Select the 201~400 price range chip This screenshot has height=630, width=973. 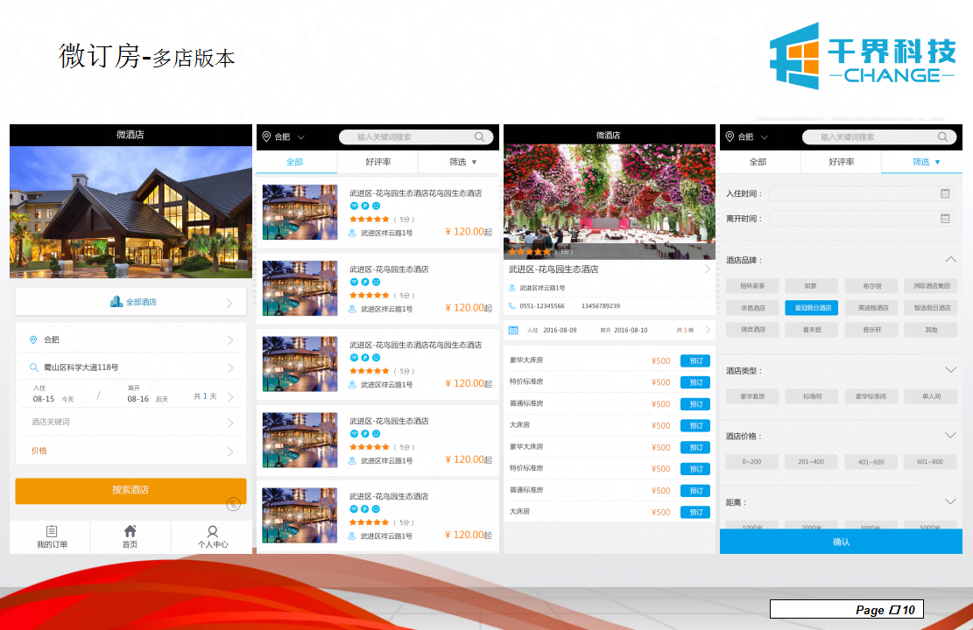pos(811,461)
